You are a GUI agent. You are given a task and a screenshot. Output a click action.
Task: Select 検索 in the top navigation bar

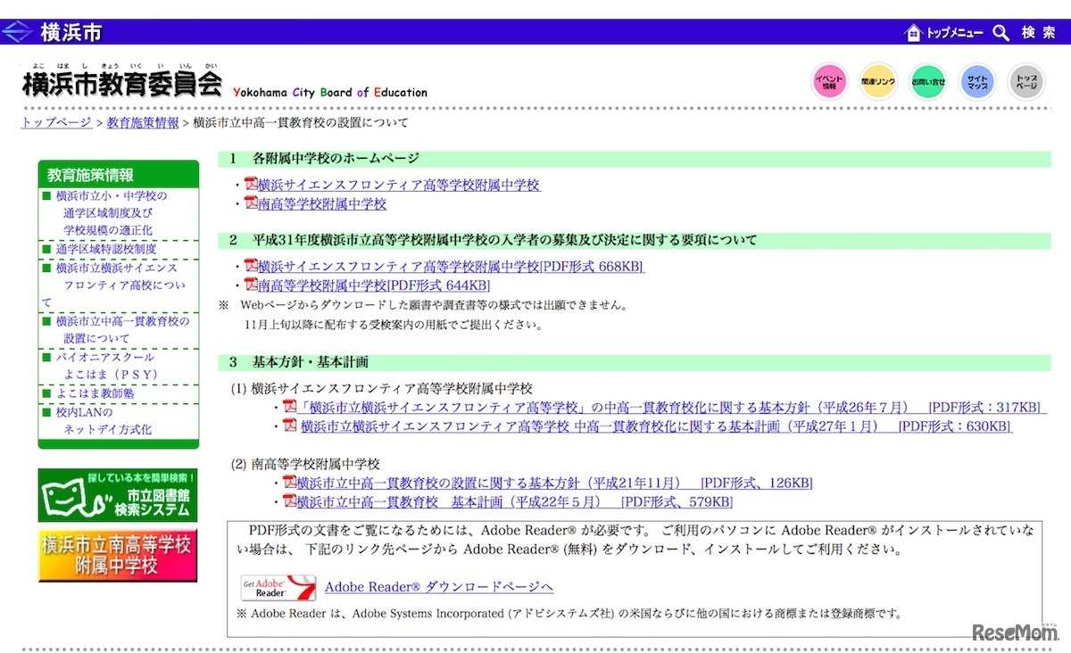pos(1038,31)
